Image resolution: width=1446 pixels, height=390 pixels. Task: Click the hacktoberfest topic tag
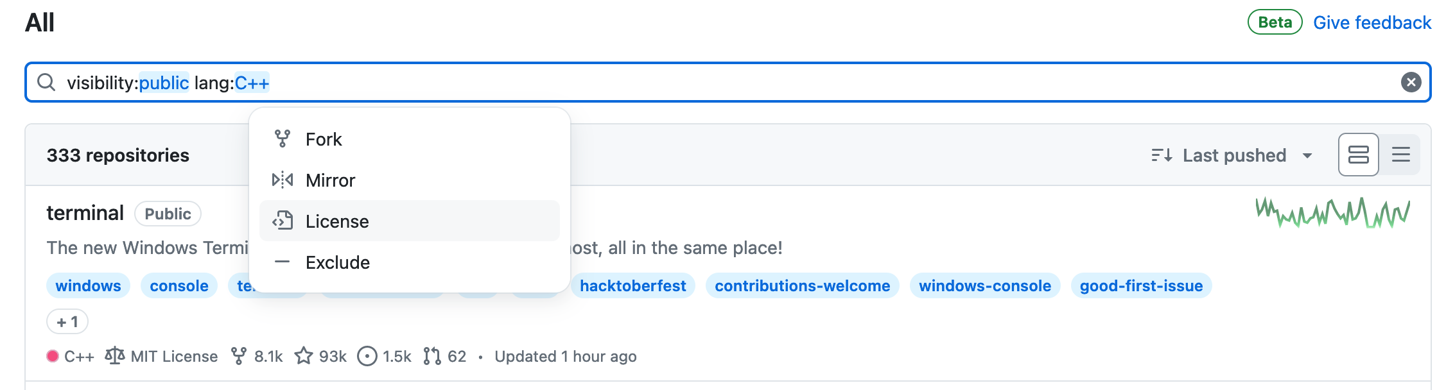[x=632, y=286]
